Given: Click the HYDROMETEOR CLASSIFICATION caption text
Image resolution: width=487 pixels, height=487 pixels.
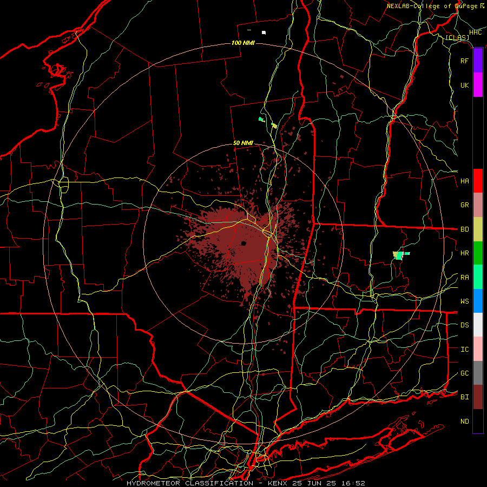Looking at the screenshot, I should [x=190, y=483].
